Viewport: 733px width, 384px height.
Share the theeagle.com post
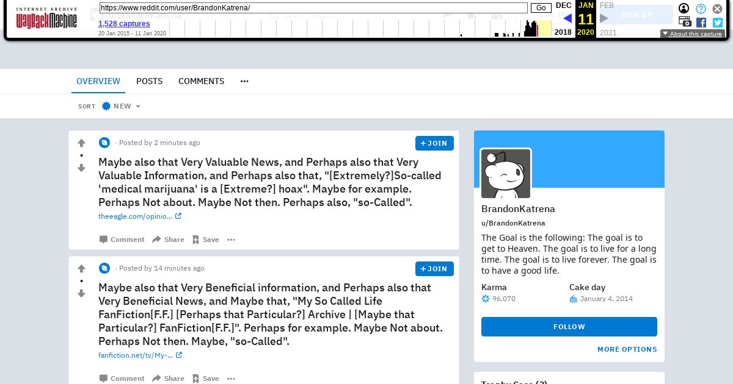point(168,240)
